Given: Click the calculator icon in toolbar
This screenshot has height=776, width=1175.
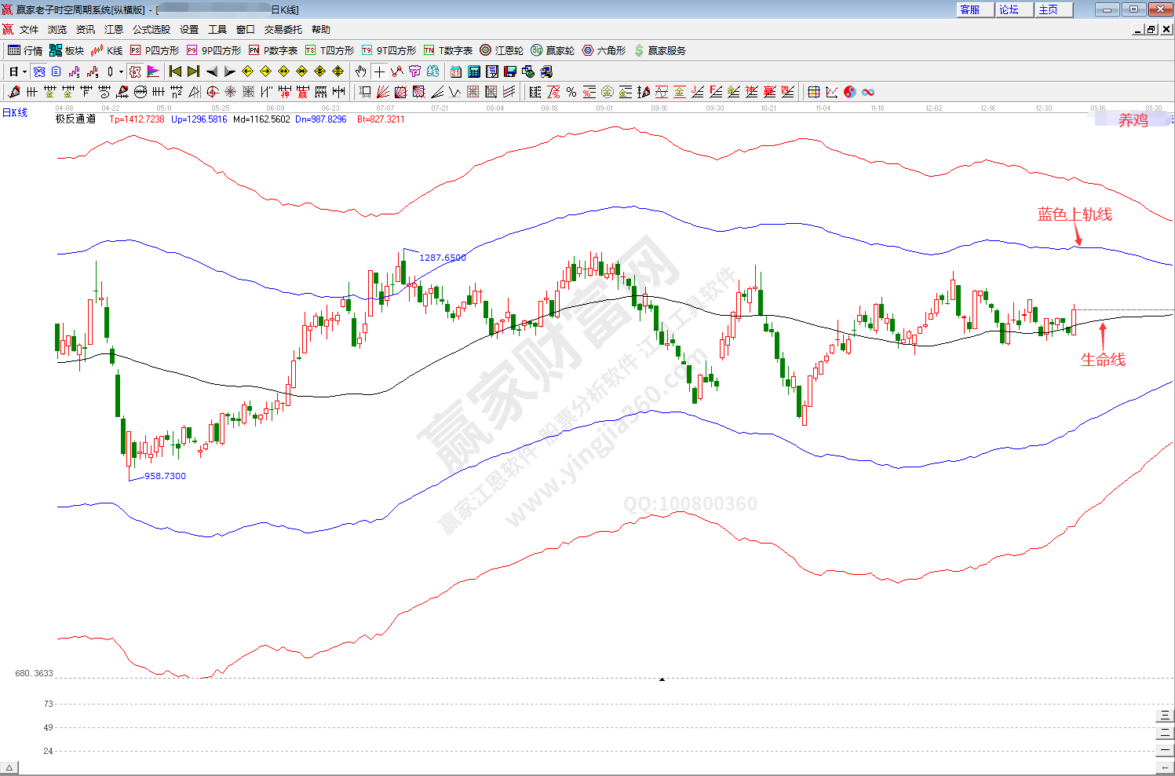Looking at the screenshot, I should 474,71.
